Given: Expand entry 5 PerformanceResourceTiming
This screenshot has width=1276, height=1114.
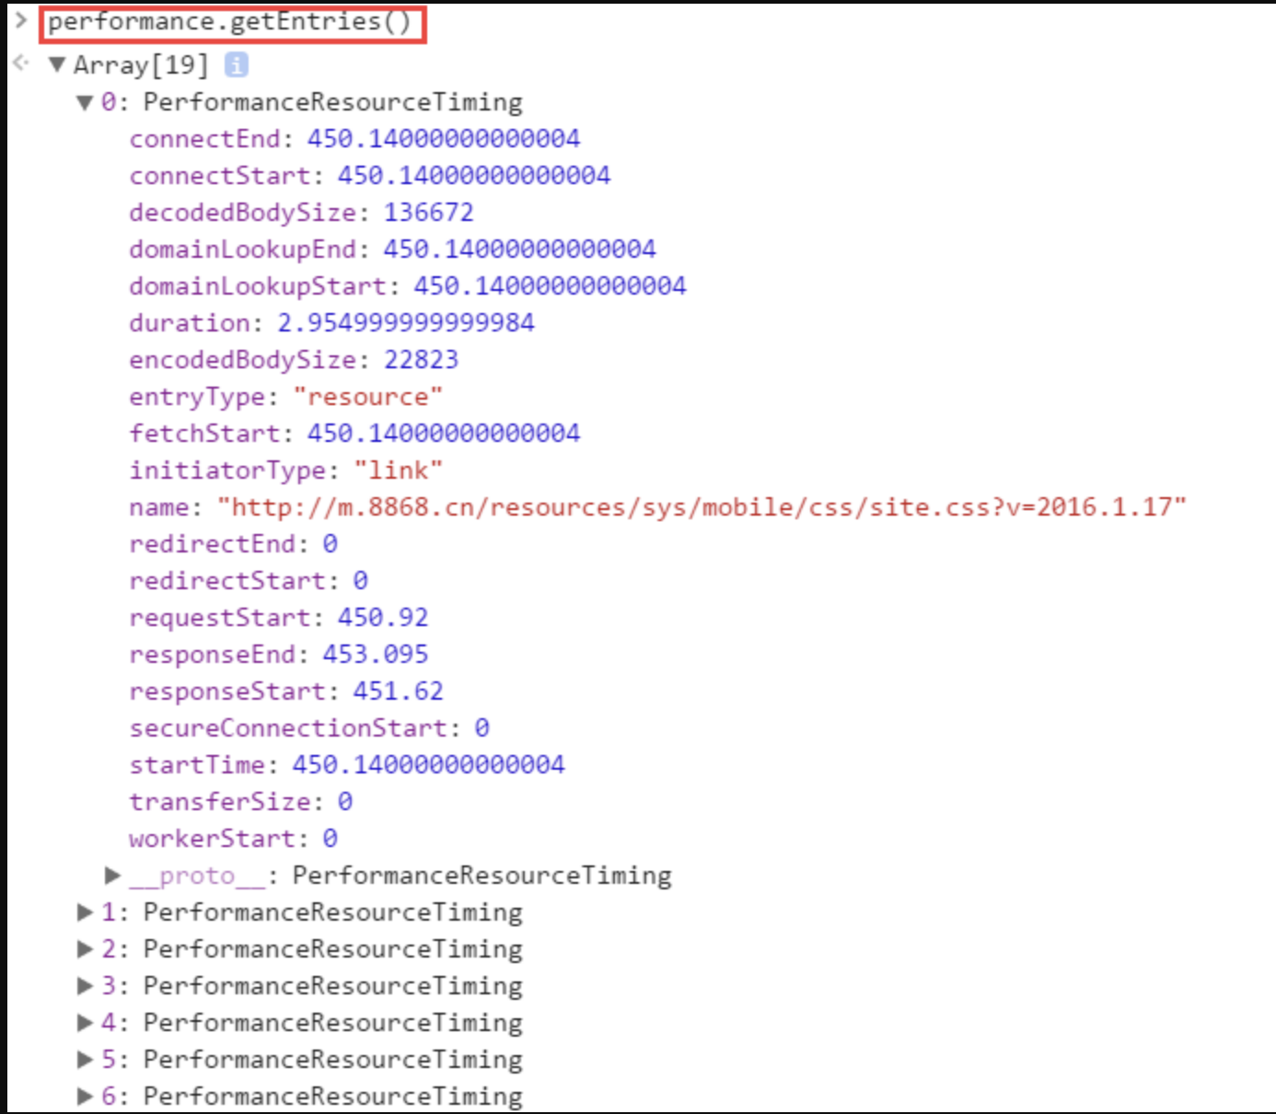Looking at the screenshot, I should [x=85, y=1060].
